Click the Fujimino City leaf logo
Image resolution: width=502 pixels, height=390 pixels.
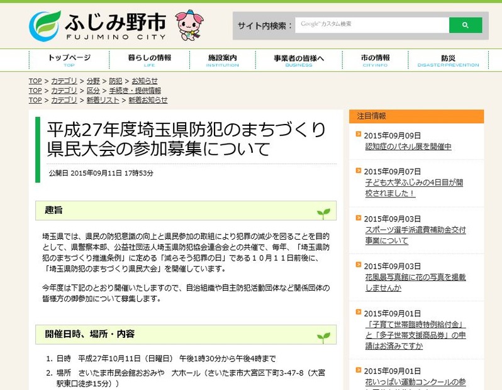[x=45, y=25]
